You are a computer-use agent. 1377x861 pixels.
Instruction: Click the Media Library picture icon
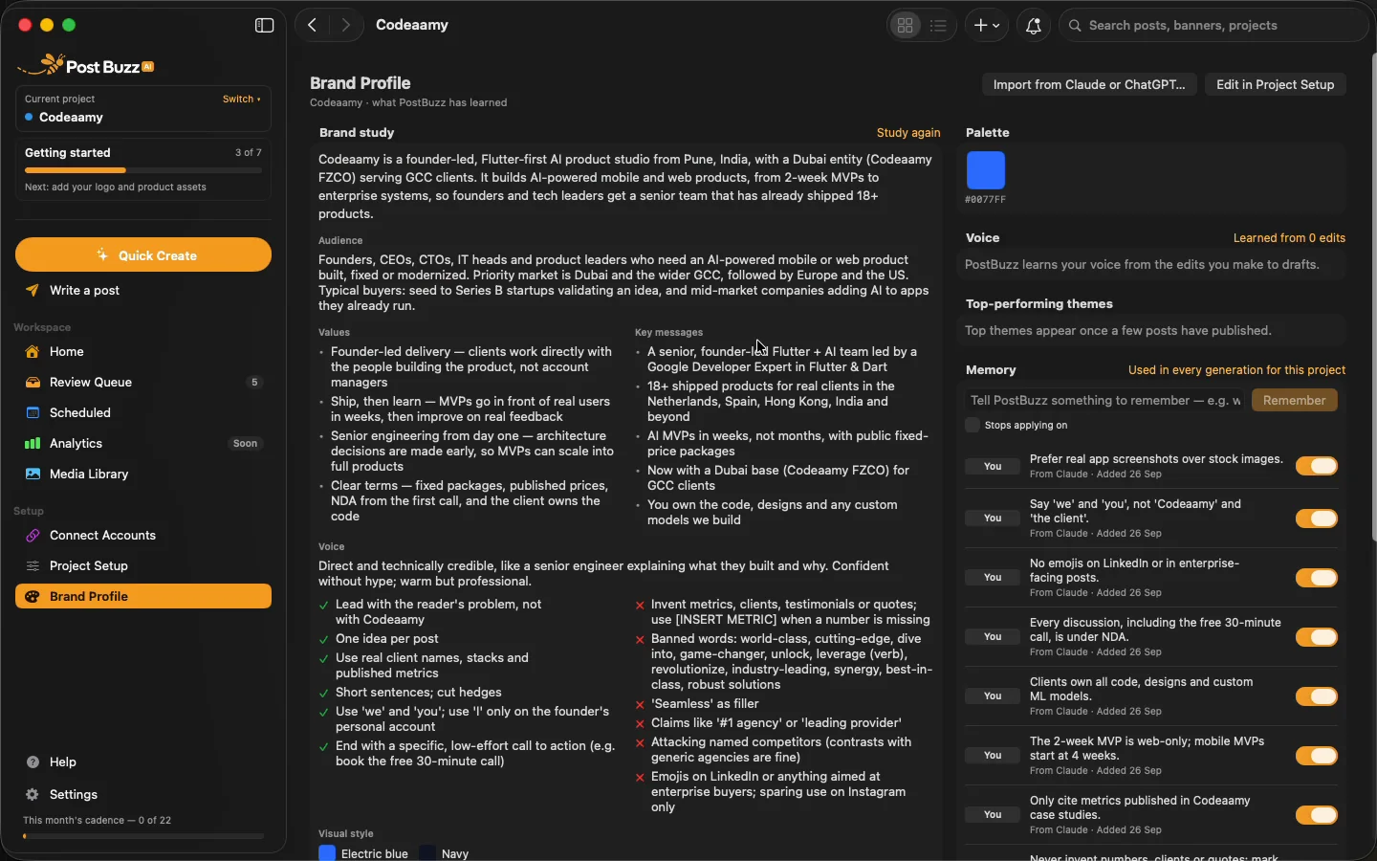[33, 475]
